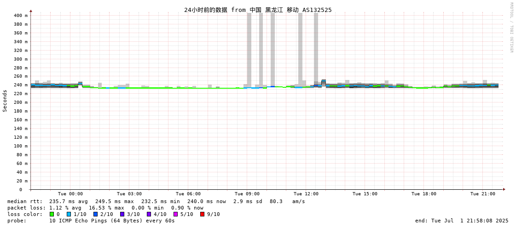Click the 'Tue 00:00' time axis label
This screenshot has height=227, width=516.
[x=70, y=194]
